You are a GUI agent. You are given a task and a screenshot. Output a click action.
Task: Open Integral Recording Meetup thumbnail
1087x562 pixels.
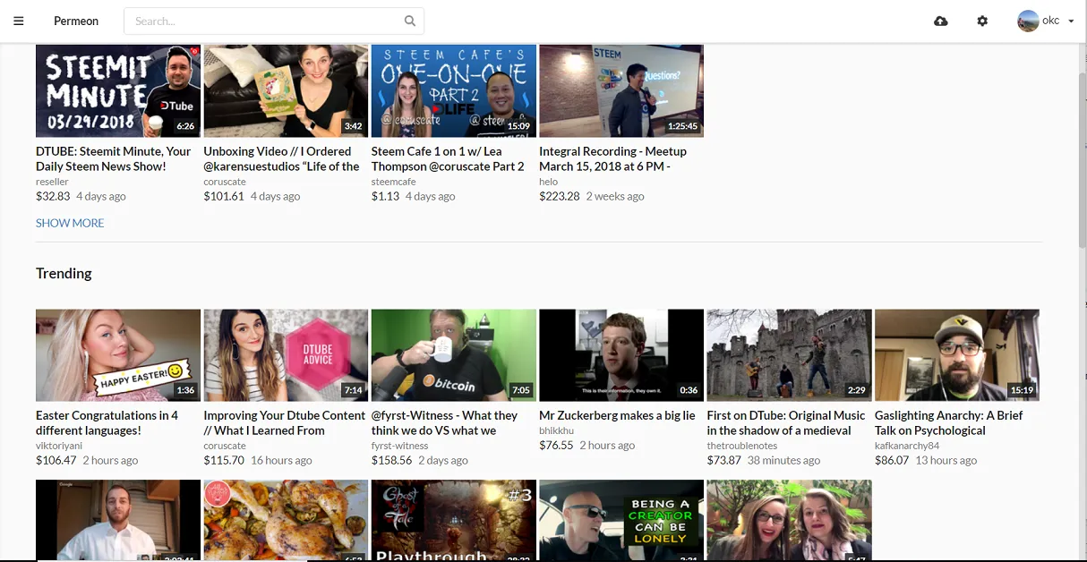point(621,90)
